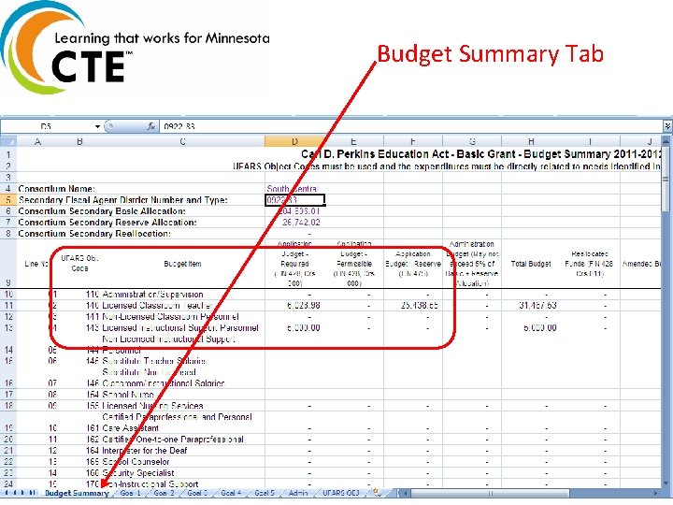The image size is (673, 505).
Task: Select row 5 header
Action: (8, 200)
